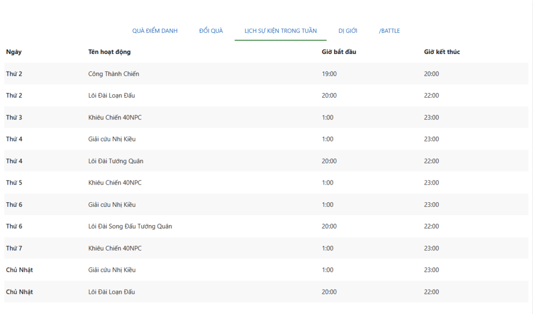Click the Công Thành Chiến activity name

(113, 74)
